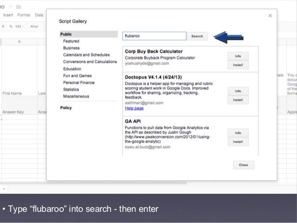
Task: View Info for GA API script
Action: click(238, 133)
